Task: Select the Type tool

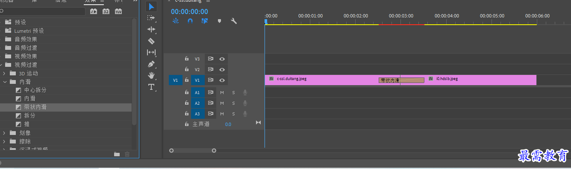Action: [x=151, y=87]
